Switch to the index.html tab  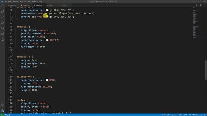(x=26, y=5)
